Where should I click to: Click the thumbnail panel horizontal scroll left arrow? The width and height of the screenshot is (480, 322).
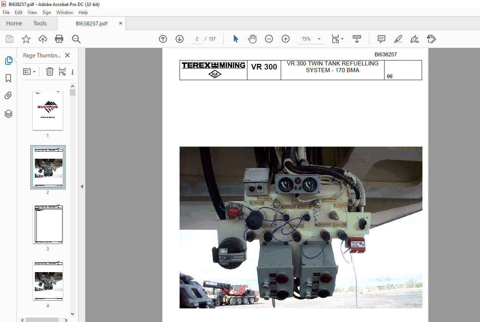point(23,320)
